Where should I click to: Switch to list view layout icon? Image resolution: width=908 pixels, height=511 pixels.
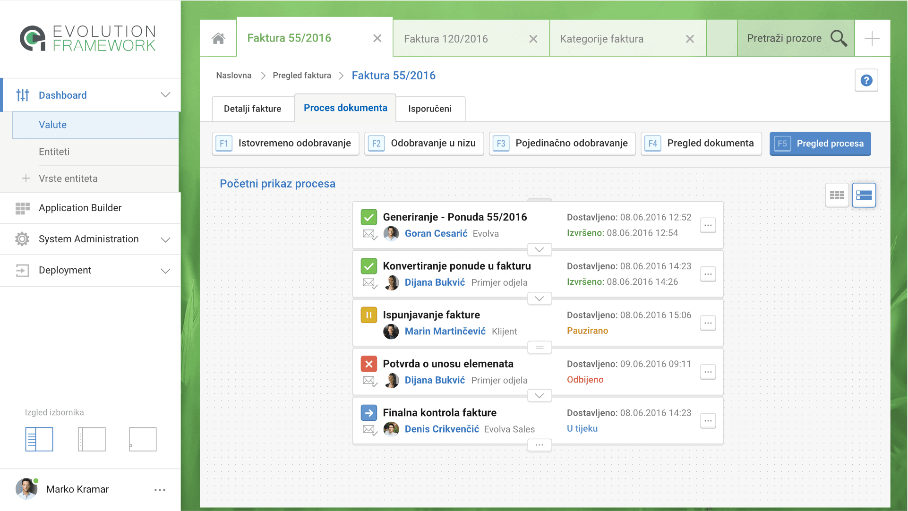[864, 195]
